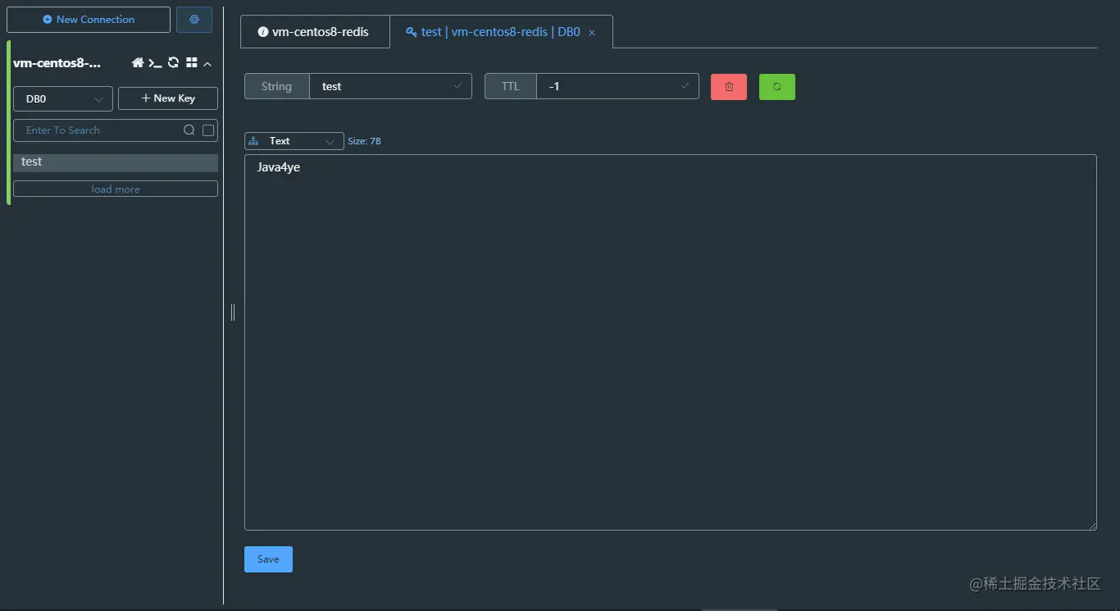Go to the connection home dashboard icon
Image resolution: width=1120 pixels, height=611 pixels.
tap(138, 63)
